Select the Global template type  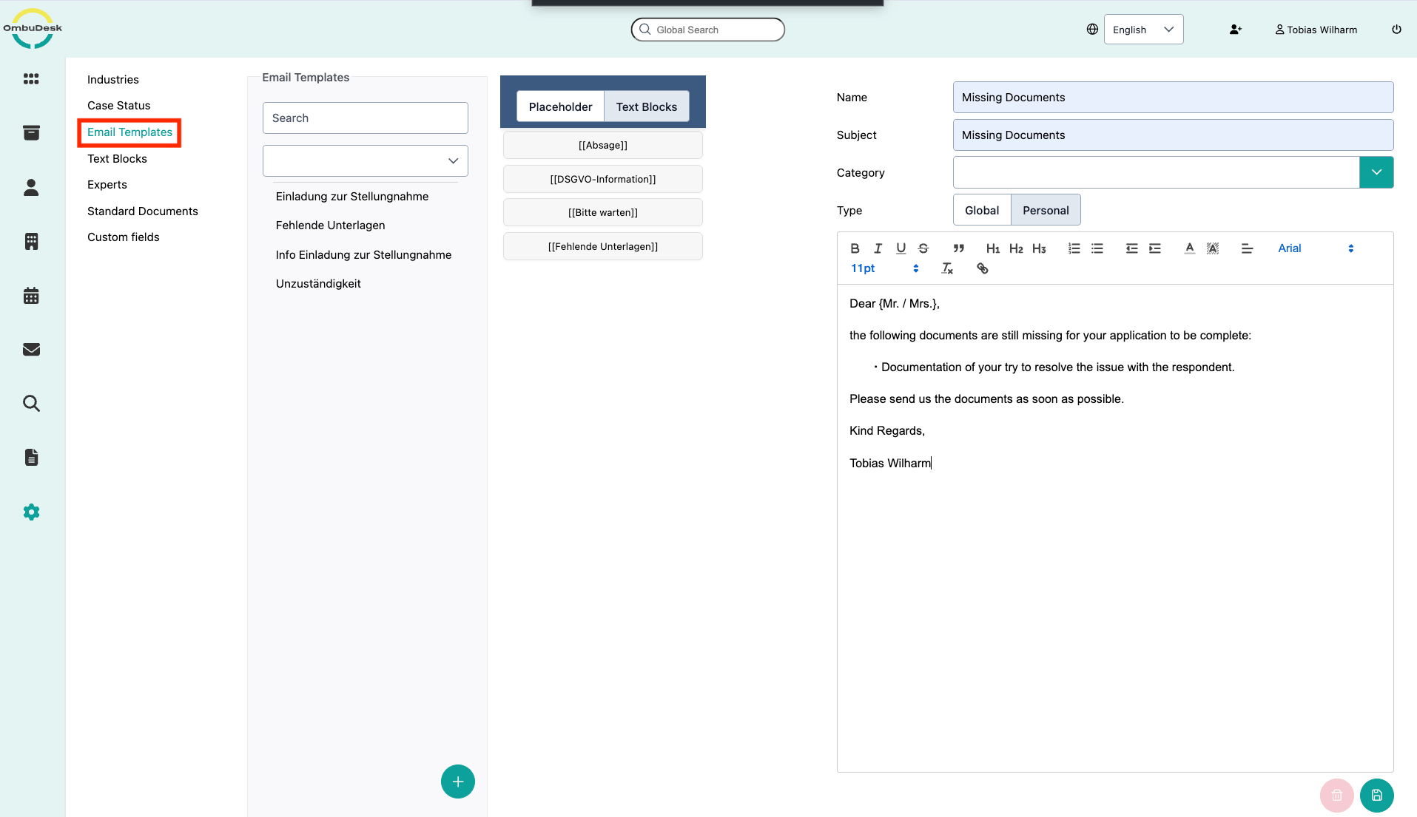981,210
